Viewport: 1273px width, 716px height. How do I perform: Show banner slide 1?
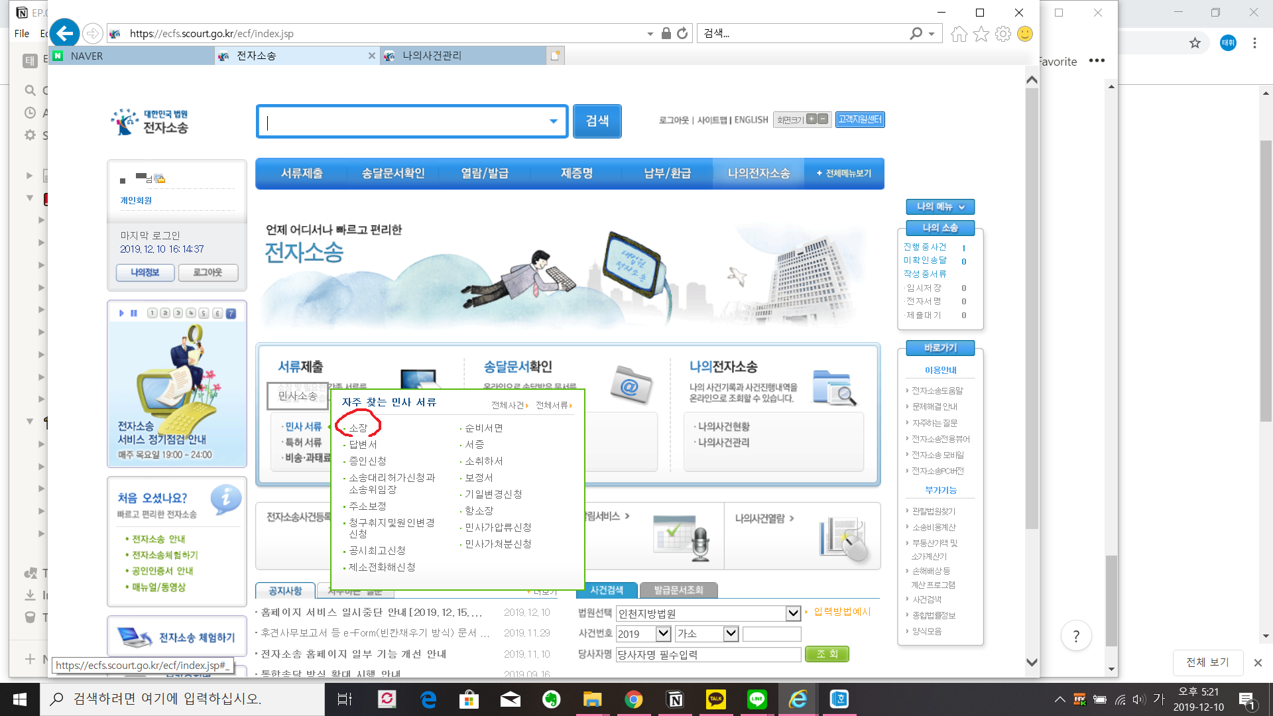tap(152, 313)
